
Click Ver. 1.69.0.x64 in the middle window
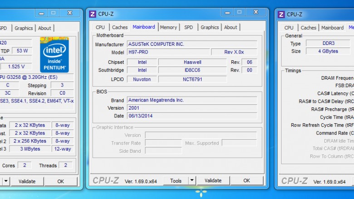[141, 181]
